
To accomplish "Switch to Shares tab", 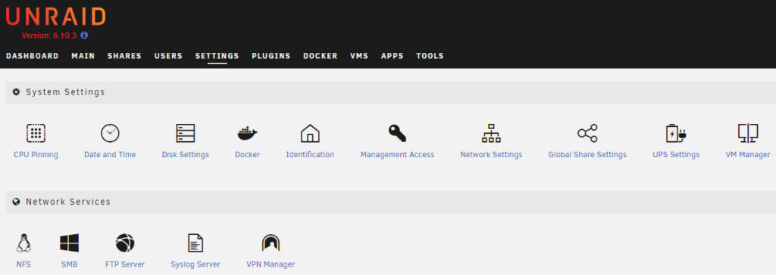I will [x=124, y=56].
